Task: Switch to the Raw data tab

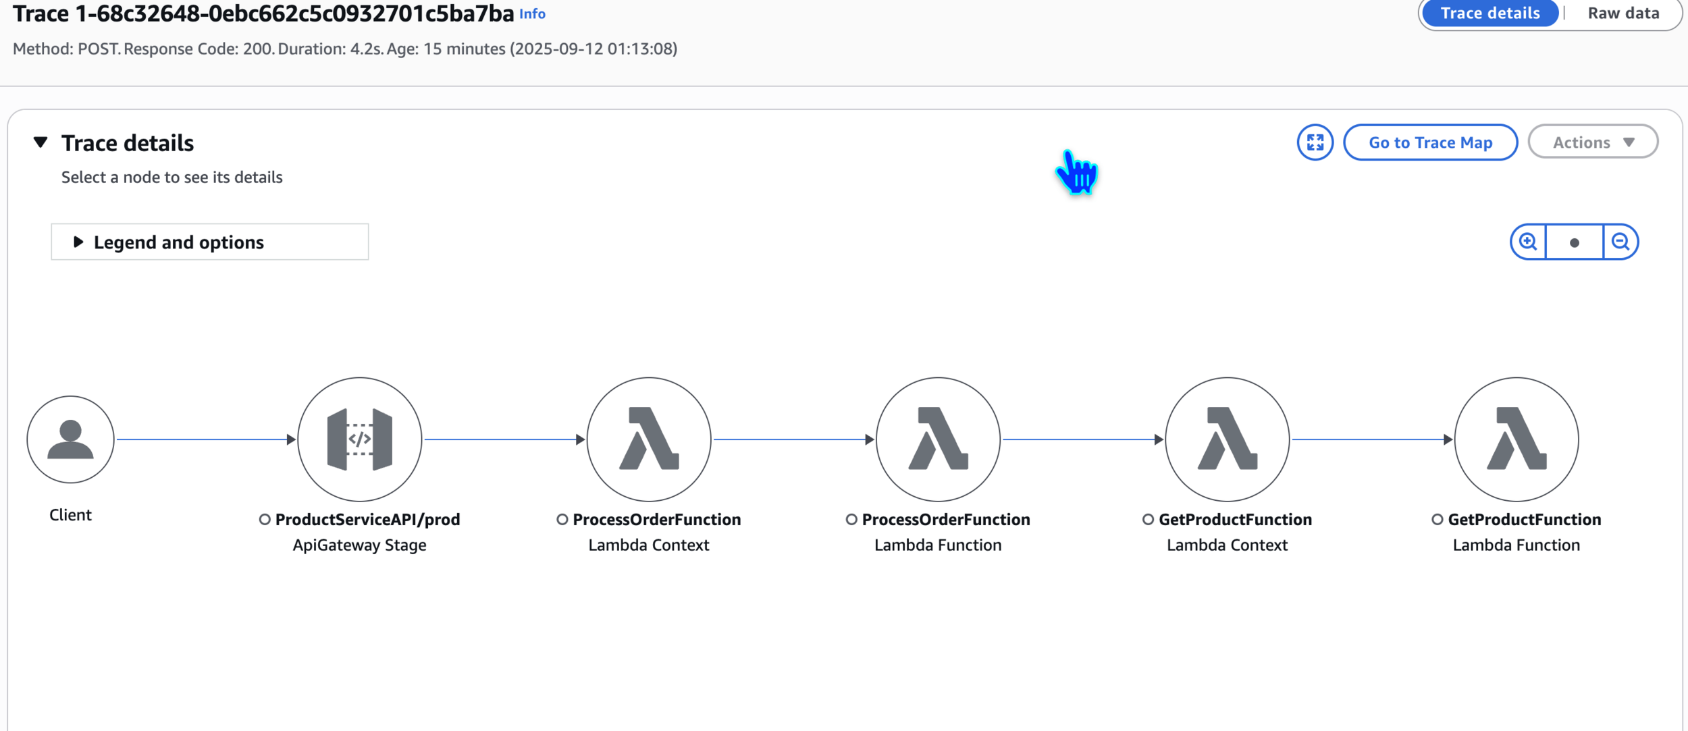Action: pos(1623,13)
